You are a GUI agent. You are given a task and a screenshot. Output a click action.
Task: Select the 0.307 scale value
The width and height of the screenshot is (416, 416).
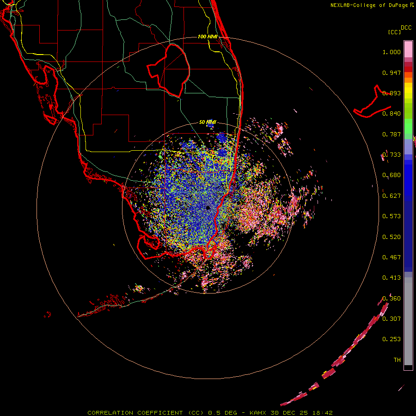pyautogui.click(x=392, y=318)
